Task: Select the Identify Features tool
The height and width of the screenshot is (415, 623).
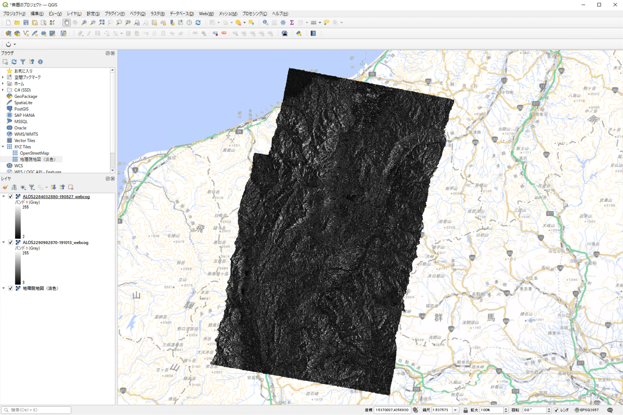Action: [x=265, y=22]
